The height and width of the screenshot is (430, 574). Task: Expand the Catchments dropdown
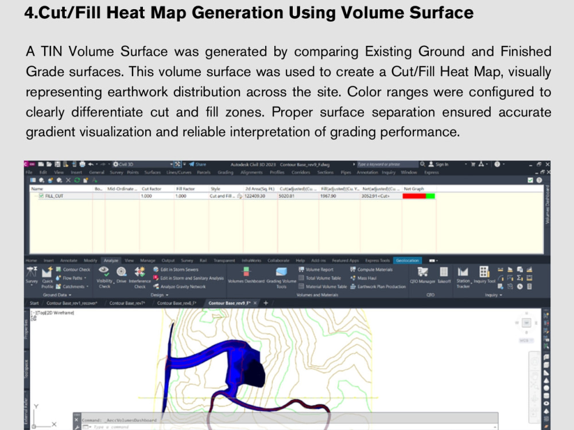click(x=87, y=287)
